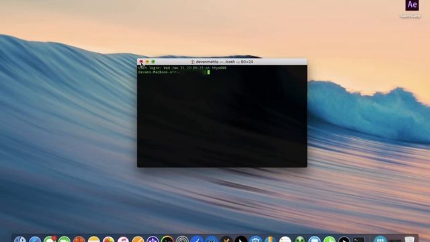
Task: Click the home folder icon in Terminal title
Action: tap(193, 62)
